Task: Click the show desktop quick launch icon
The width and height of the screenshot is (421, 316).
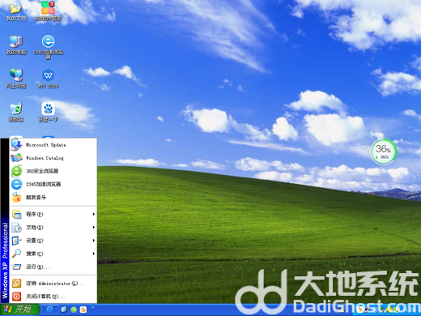Action: coord(64,310)
